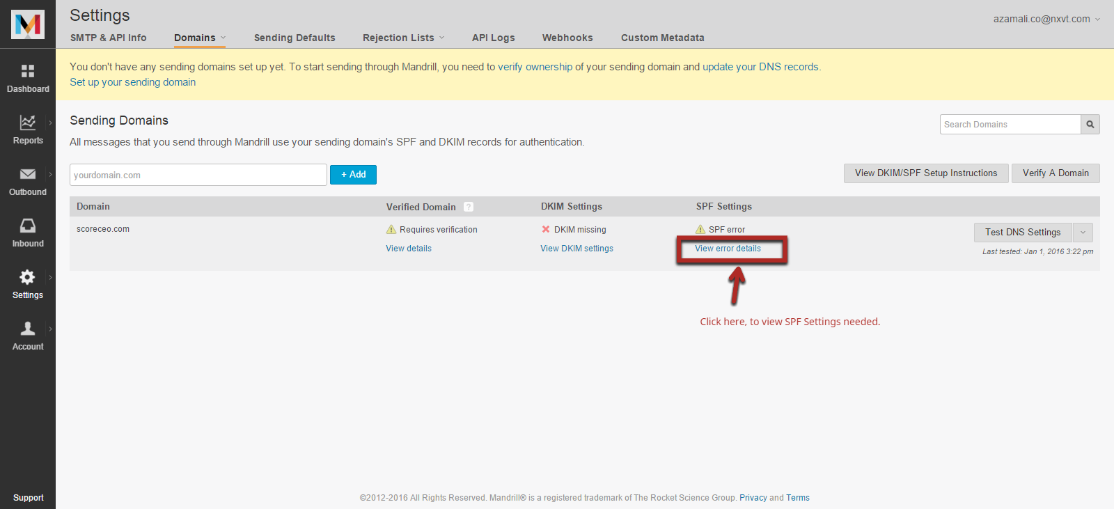Open the Test DNS Settings dropdown arrow
This screenshot has height=509, width=1114.
[x=1083, y=233]
